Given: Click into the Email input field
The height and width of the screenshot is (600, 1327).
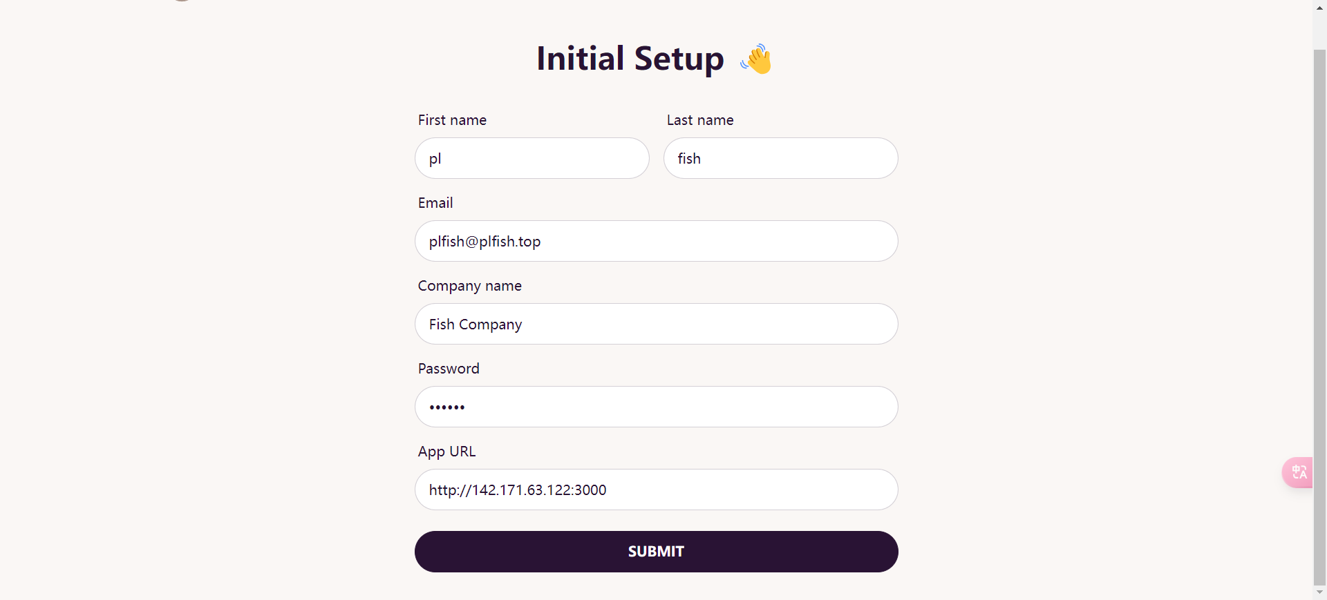Looking at the screenshot, I should tap(656, 241).
